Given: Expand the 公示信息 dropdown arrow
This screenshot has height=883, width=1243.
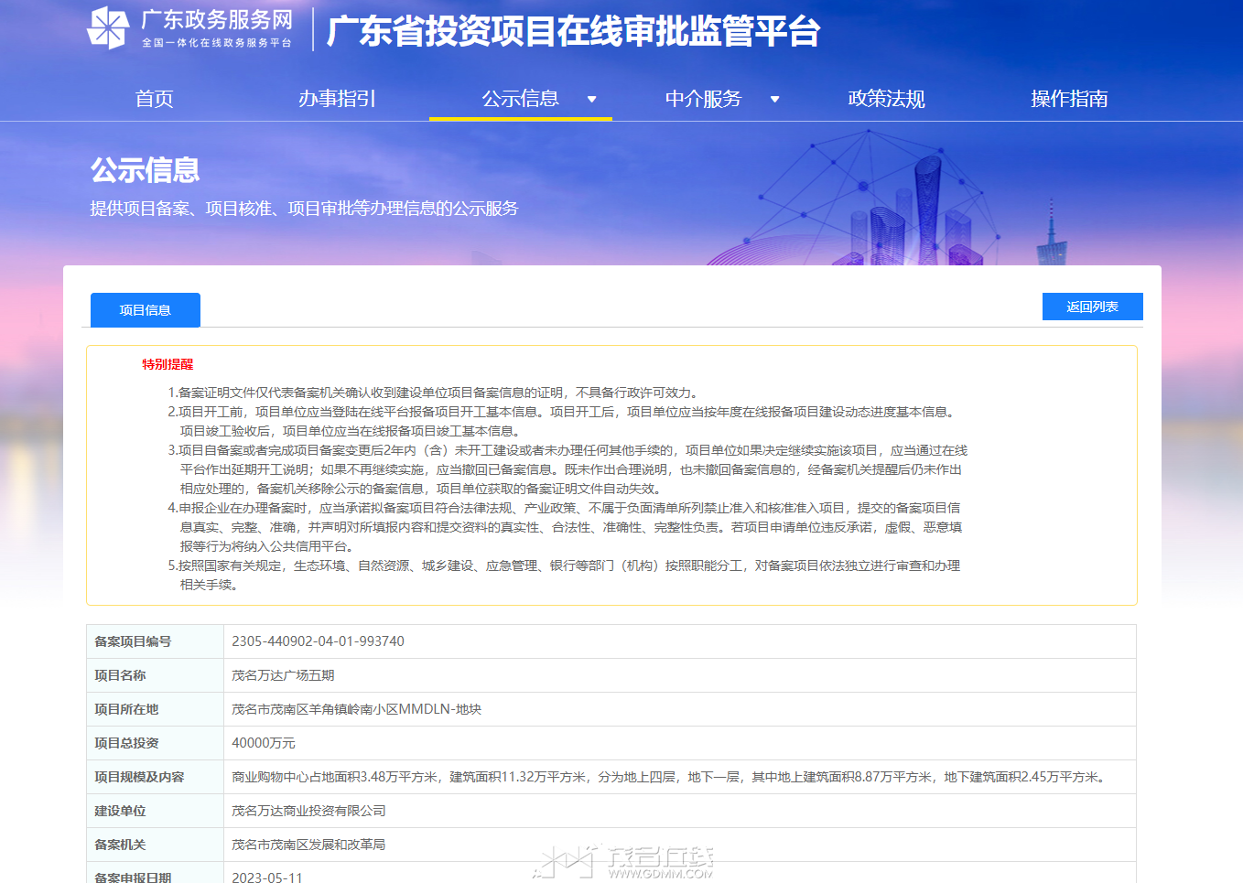Looking at the screenshot, I should click(x=591, y=99).
